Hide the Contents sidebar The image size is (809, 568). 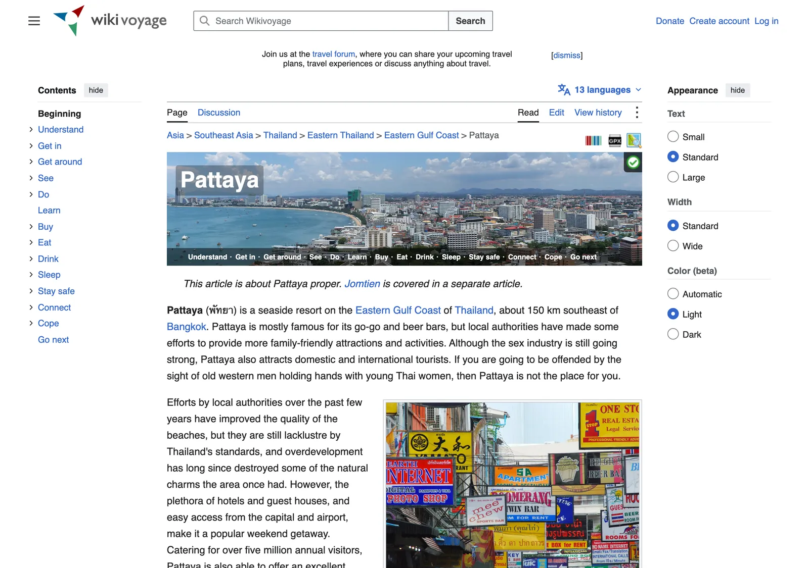tap(96, 90)
